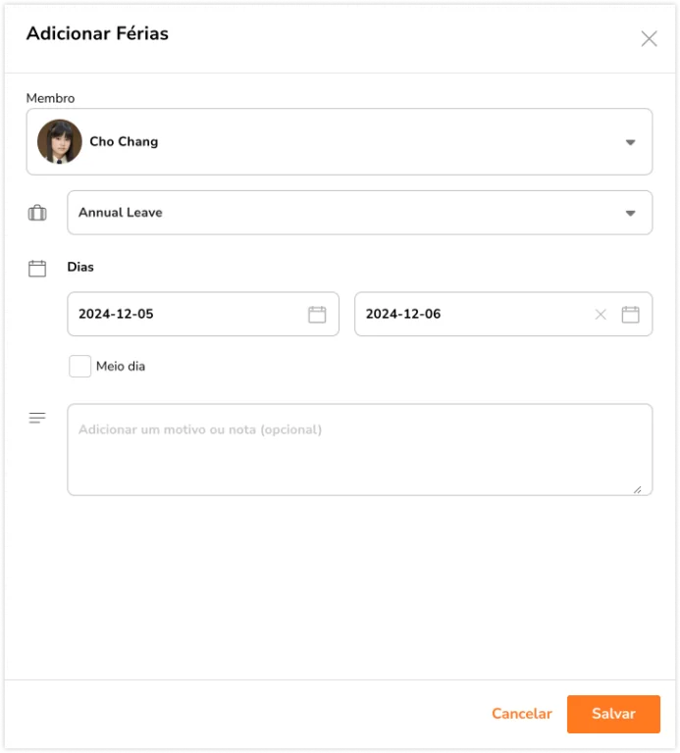Open the Annual Leave type dropdown arrow
The image size is (680, 753).
pos(631,213)
